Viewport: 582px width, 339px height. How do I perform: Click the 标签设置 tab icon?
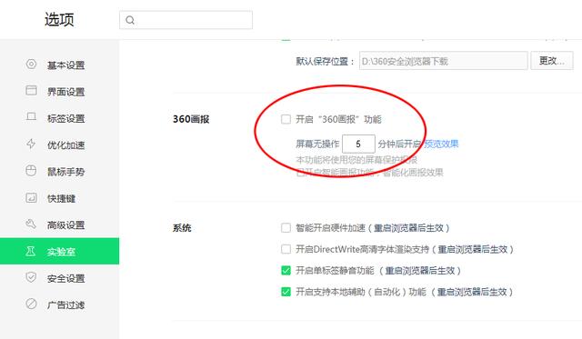tap(31, 117)
